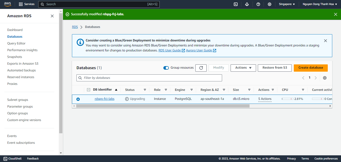Toggle the Group resources switch
The height and width of the screenshot is (162, 341).
click(166, 68)
